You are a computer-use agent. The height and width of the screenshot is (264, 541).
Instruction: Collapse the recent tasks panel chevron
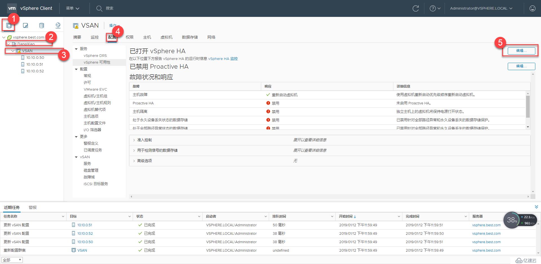click(536, 207)
